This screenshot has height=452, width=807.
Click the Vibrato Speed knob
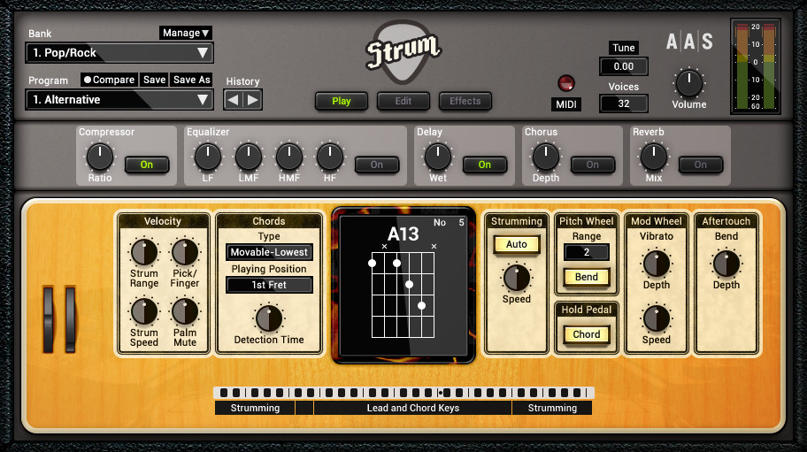657,318
